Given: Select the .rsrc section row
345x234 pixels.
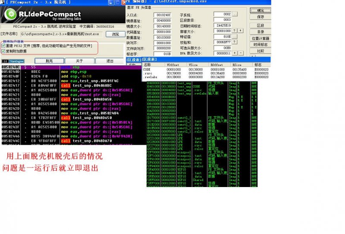Looking at the screenshot, I should (x=206, y=73).
